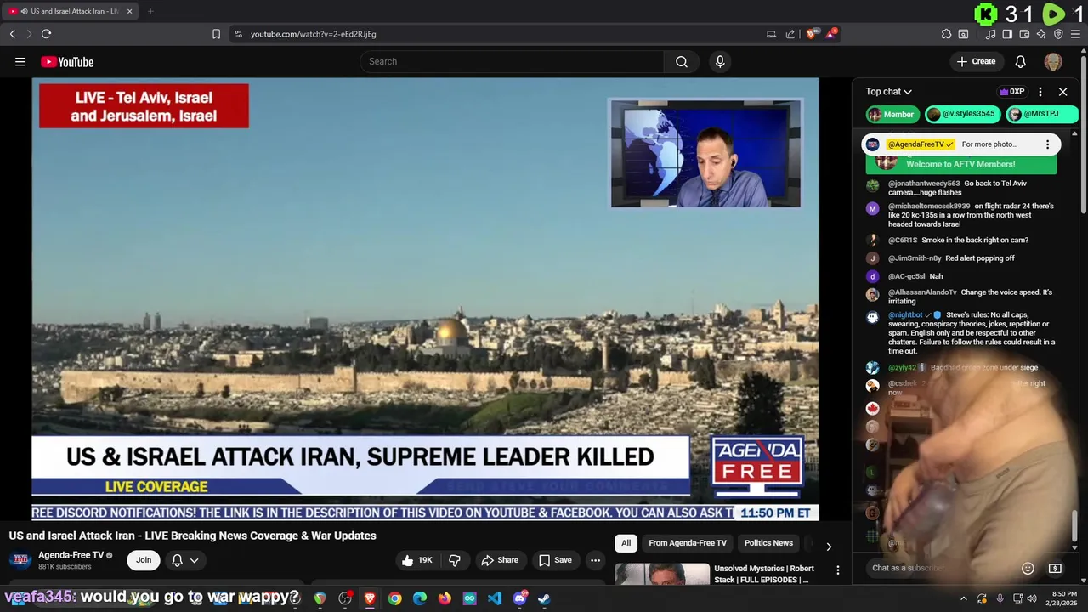Like the video, 19K thumbs up
Viewport: 1088px width, 612px height.
pos(417,560)
